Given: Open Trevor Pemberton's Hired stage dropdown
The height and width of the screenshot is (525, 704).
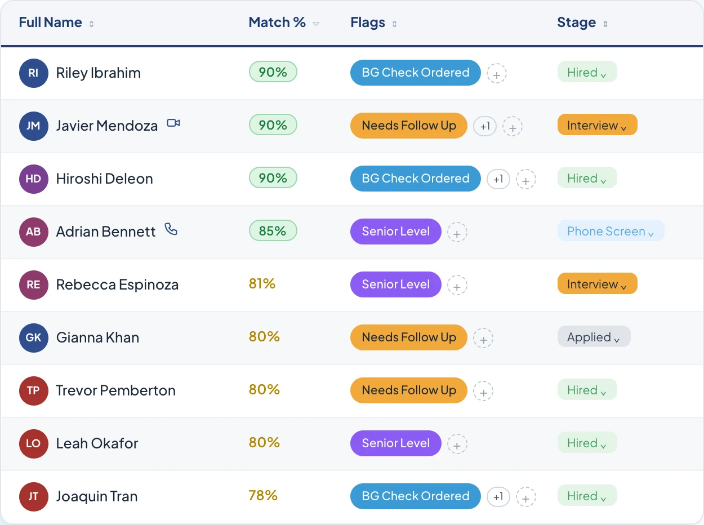Looking at the screenshot, I should point(587,390).
